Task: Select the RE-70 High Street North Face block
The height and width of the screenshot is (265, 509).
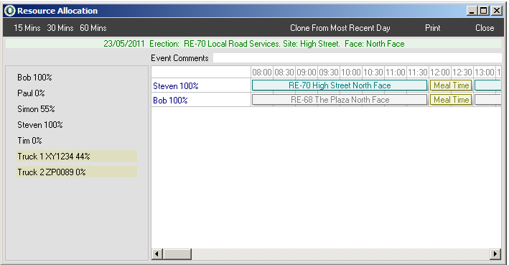Action: [x=340, y=85]
